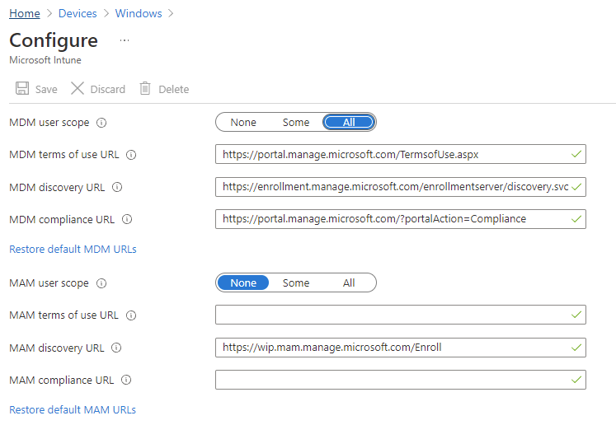Go to Devices breadcrumb

78,13
